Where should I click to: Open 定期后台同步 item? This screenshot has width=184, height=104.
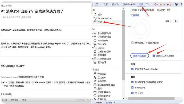104,96
